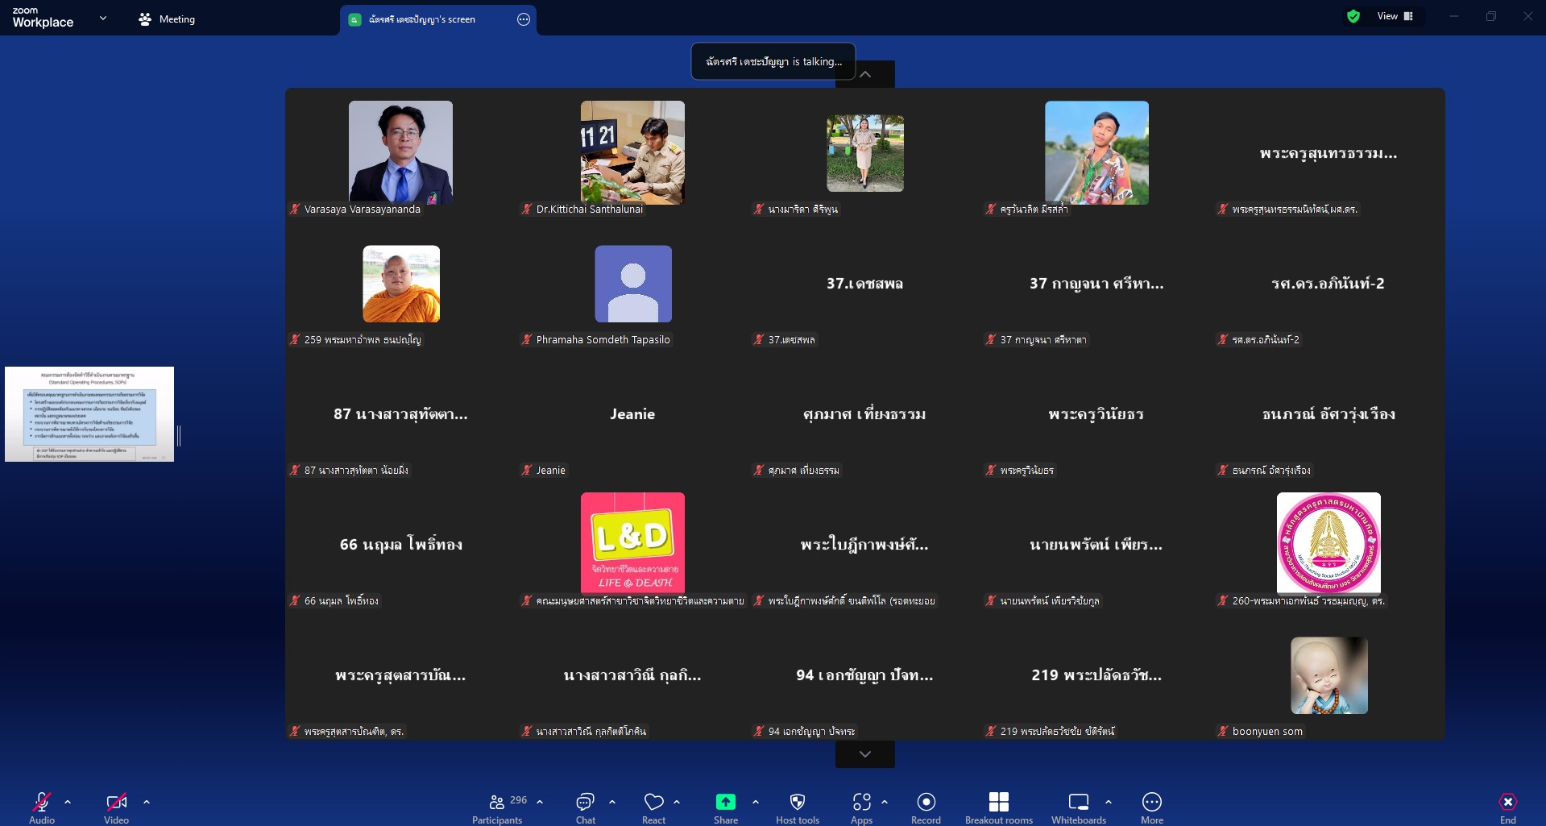Click the 66 นฤมล โพธิ์ทอง tile
This screenshot has width=1546, height=826.
(x=400, y=544)
